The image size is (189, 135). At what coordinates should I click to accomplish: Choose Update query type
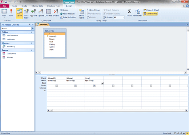[41, 13]
